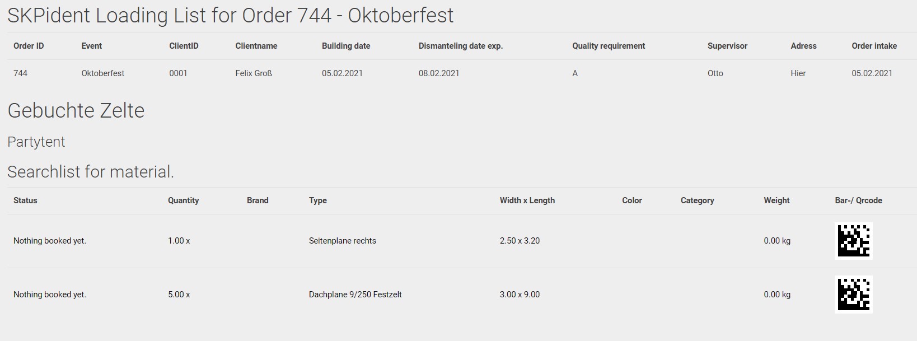Select the Type column header

[x=317, y=200]
